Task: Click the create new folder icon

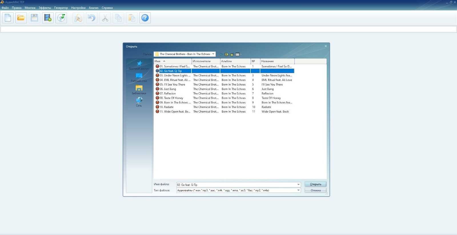Action: 232,54
